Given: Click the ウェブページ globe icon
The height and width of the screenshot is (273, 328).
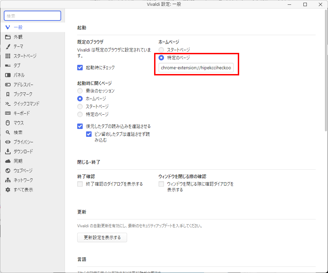Looking at the screenshot, I should click(8, 171).
